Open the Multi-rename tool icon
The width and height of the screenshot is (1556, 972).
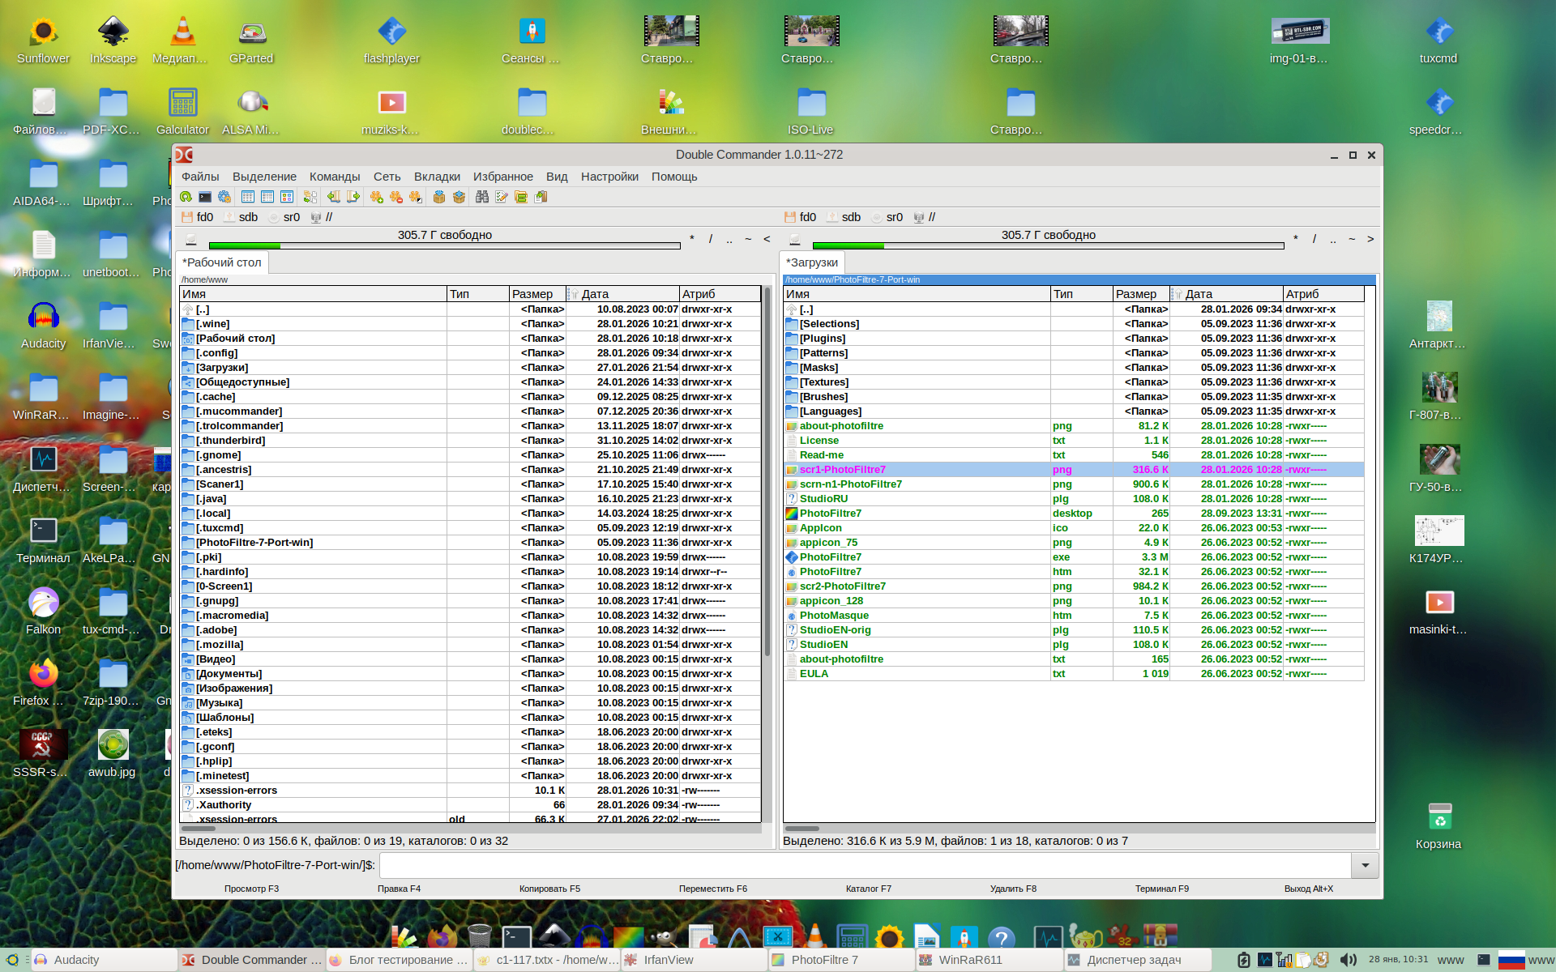pos(502,197)
